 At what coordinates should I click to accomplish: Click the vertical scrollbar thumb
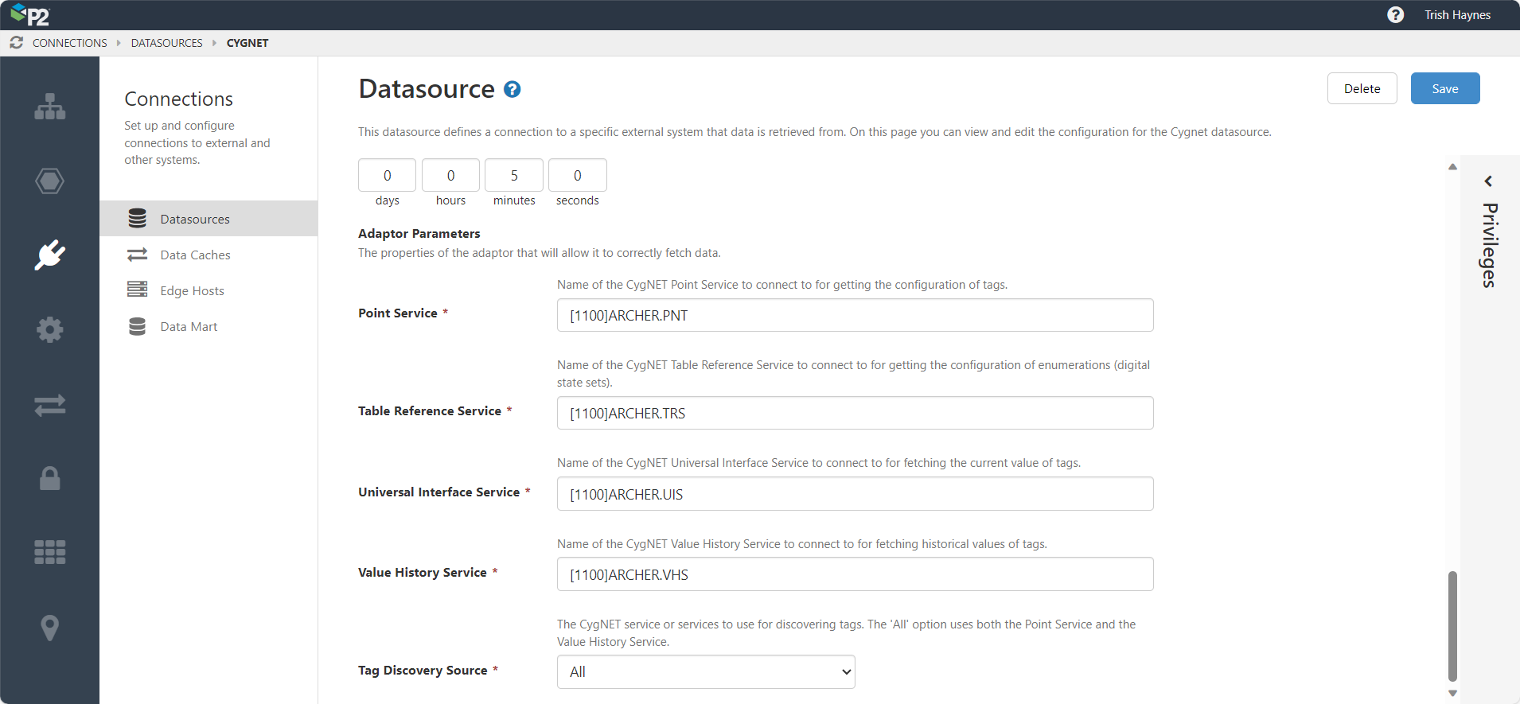coord(1452,625)
